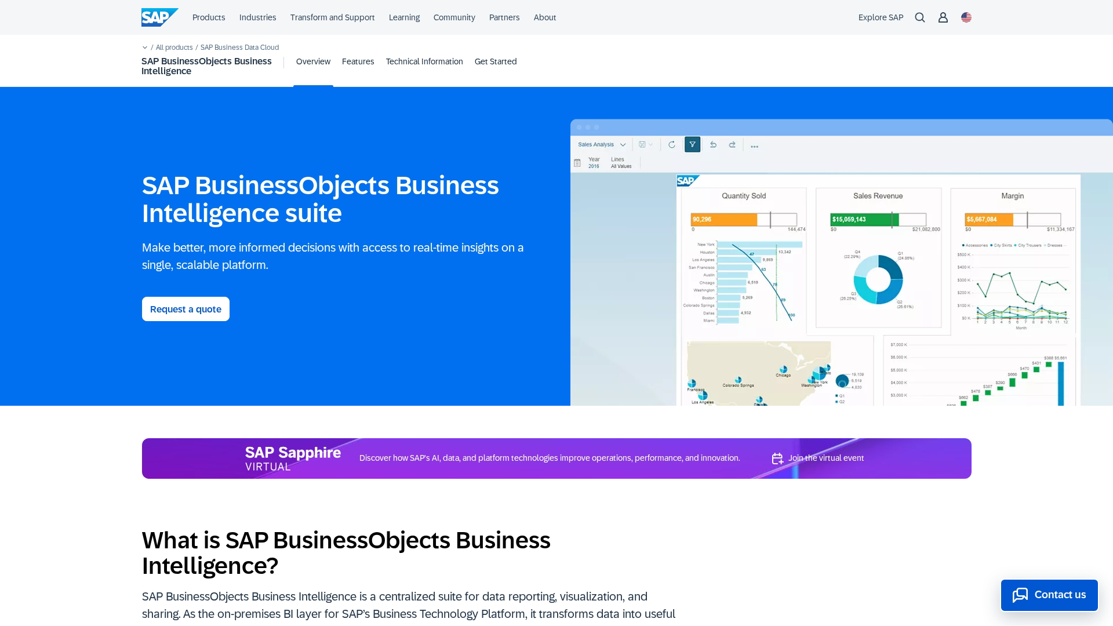Toggle the filter icon in dashboard toolbar

692,144
